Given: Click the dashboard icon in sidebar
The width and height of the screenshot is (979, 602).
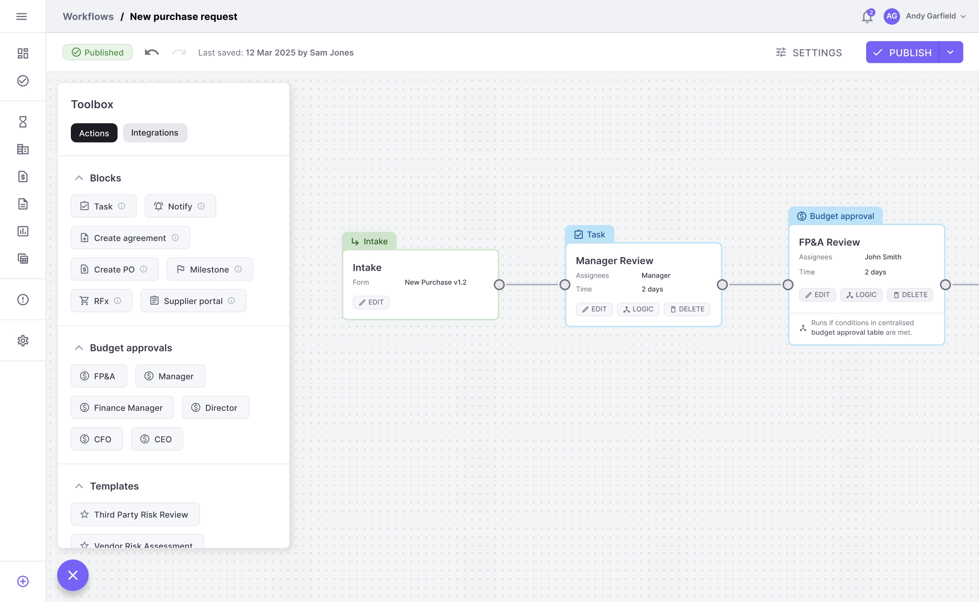Looking at the screenshot, I should 23,53.
